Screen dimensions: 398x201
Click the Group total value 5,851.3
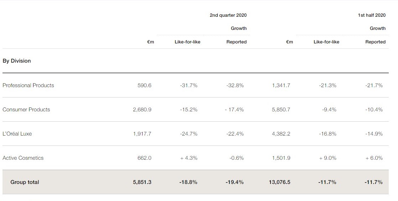click(x=142, y=182)
